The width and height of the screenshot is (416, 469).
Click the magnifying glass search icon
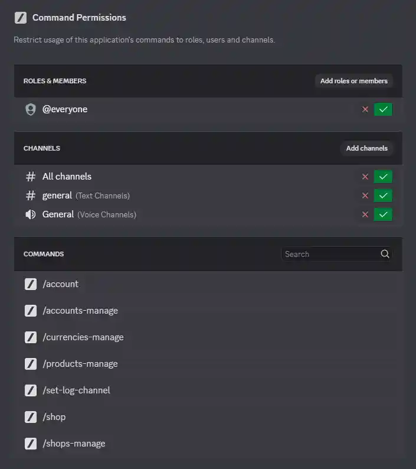pos(385,254)
